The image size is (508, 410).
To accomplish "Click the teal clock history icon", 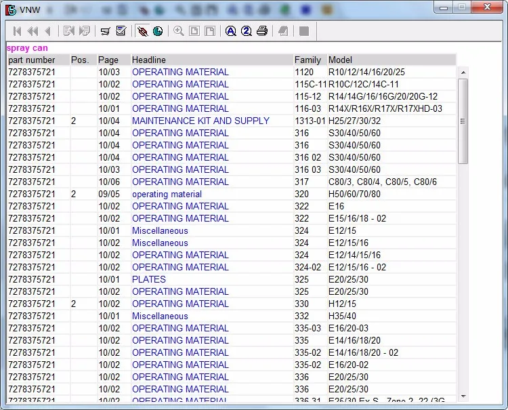I will [158, 31].
